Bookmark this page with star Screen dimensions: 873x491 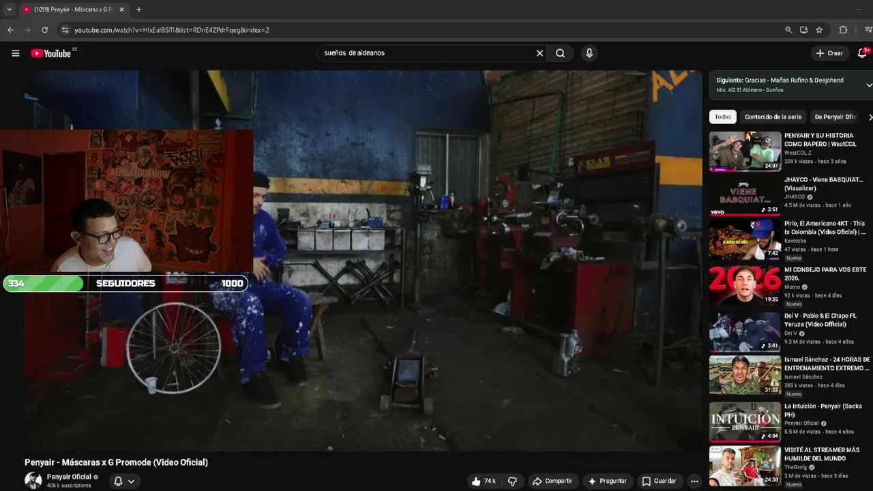coord(819,30)
